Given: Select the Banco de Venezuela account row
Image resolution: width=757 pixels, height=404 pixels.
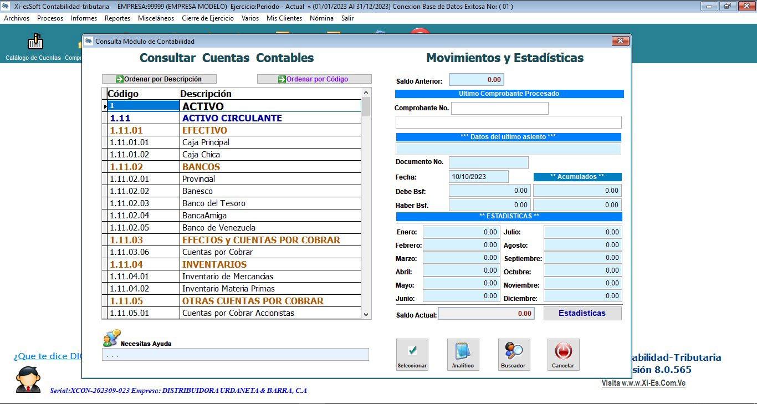Looking at the screenshot, I should 218,228.
